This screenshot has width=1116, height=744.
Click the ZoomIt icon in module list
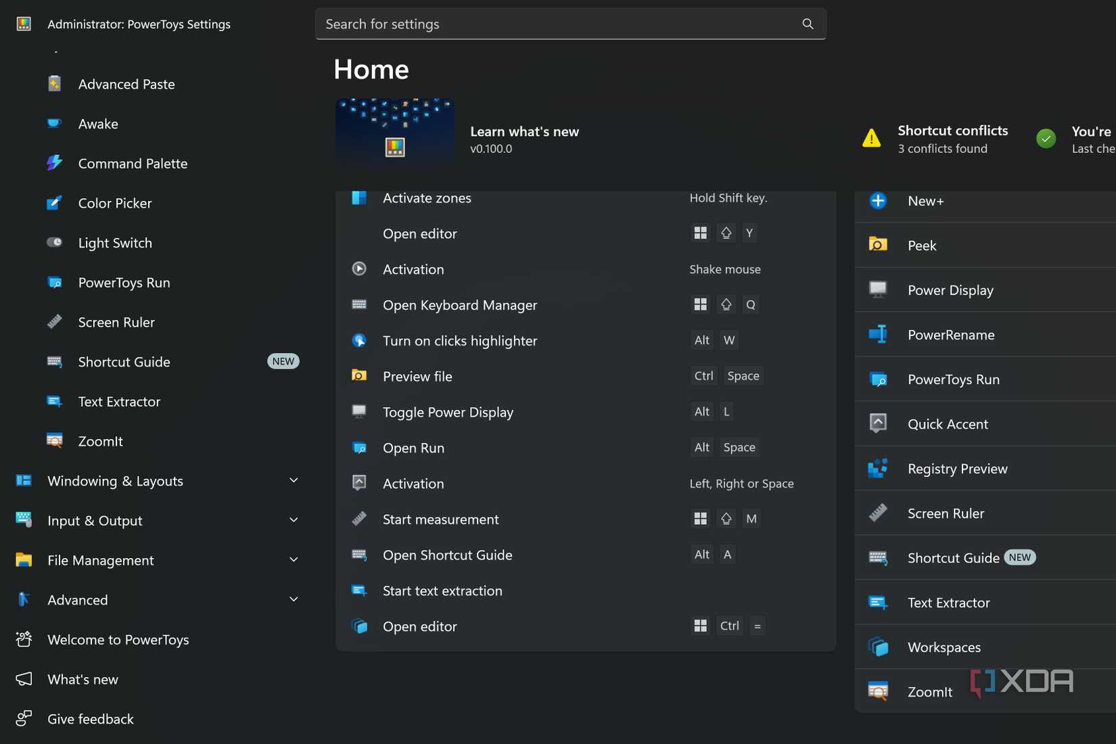tap(878, 691)
